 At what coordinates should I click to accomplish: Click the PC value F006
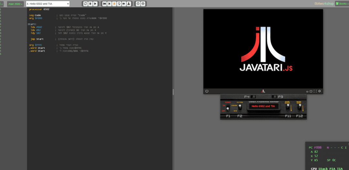(x=318, y=147)
